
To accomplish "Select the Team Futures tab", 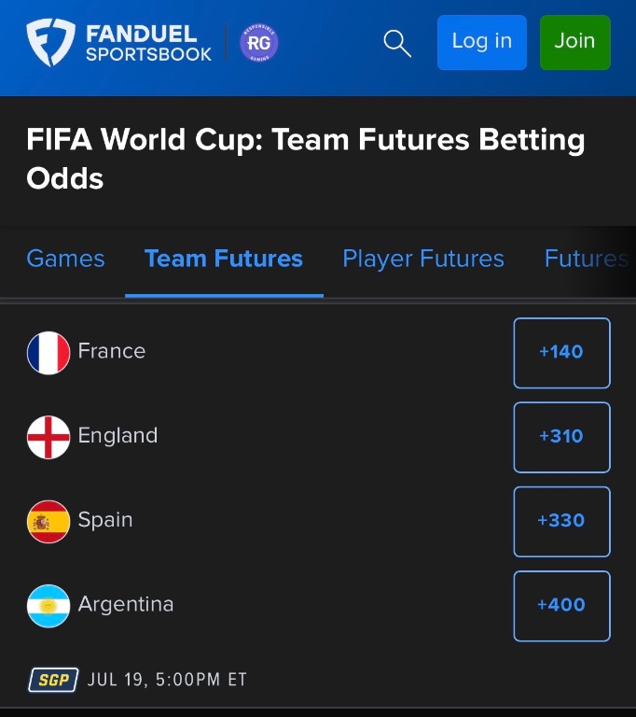I will pyautogui.click(x=224, y=259).
